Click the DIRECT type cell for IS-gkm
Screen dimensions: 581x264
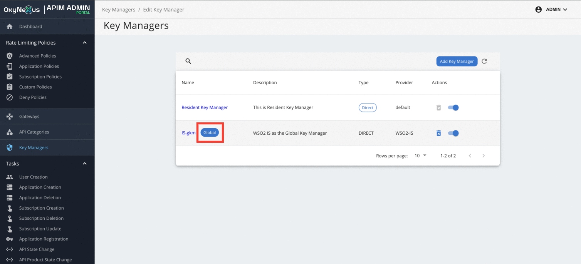click(366, 133)
